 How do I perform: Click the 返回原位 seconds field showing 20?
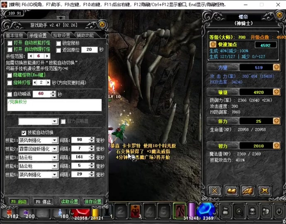pos(89,50)
